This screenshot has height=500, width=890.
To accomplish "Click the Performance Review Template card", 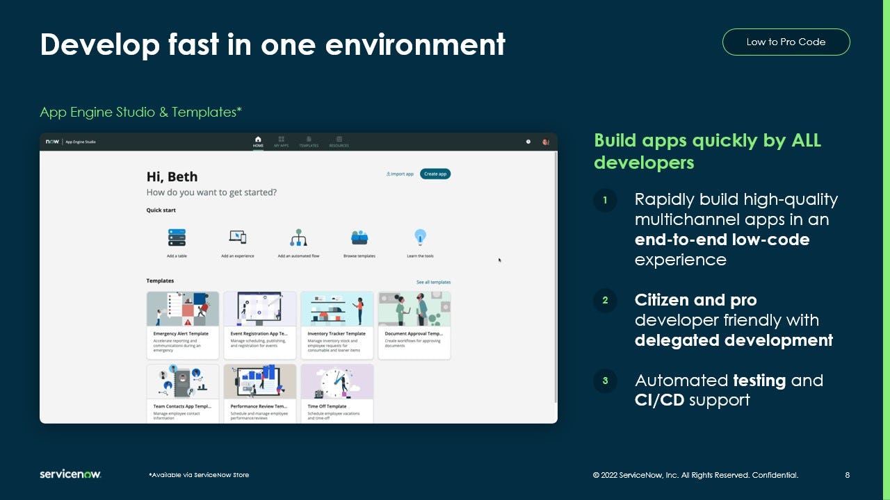I will pyautogui.click(x=260, y=392).
